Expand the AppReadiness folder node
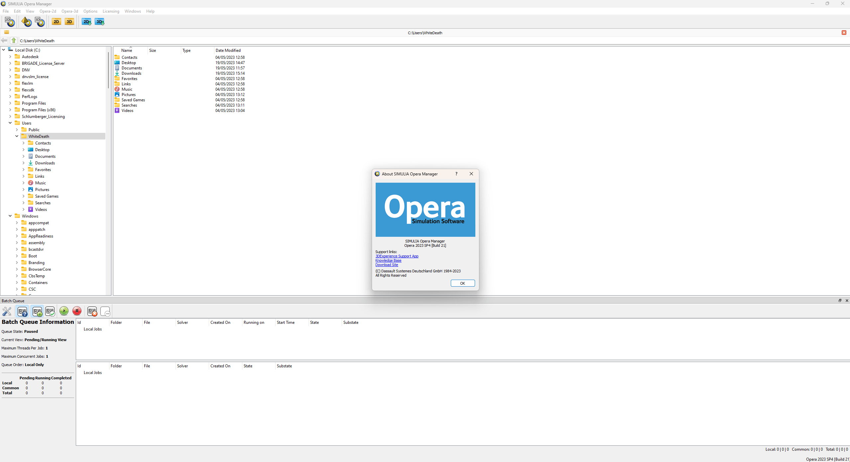850x462 pixels. pos(17,236)
